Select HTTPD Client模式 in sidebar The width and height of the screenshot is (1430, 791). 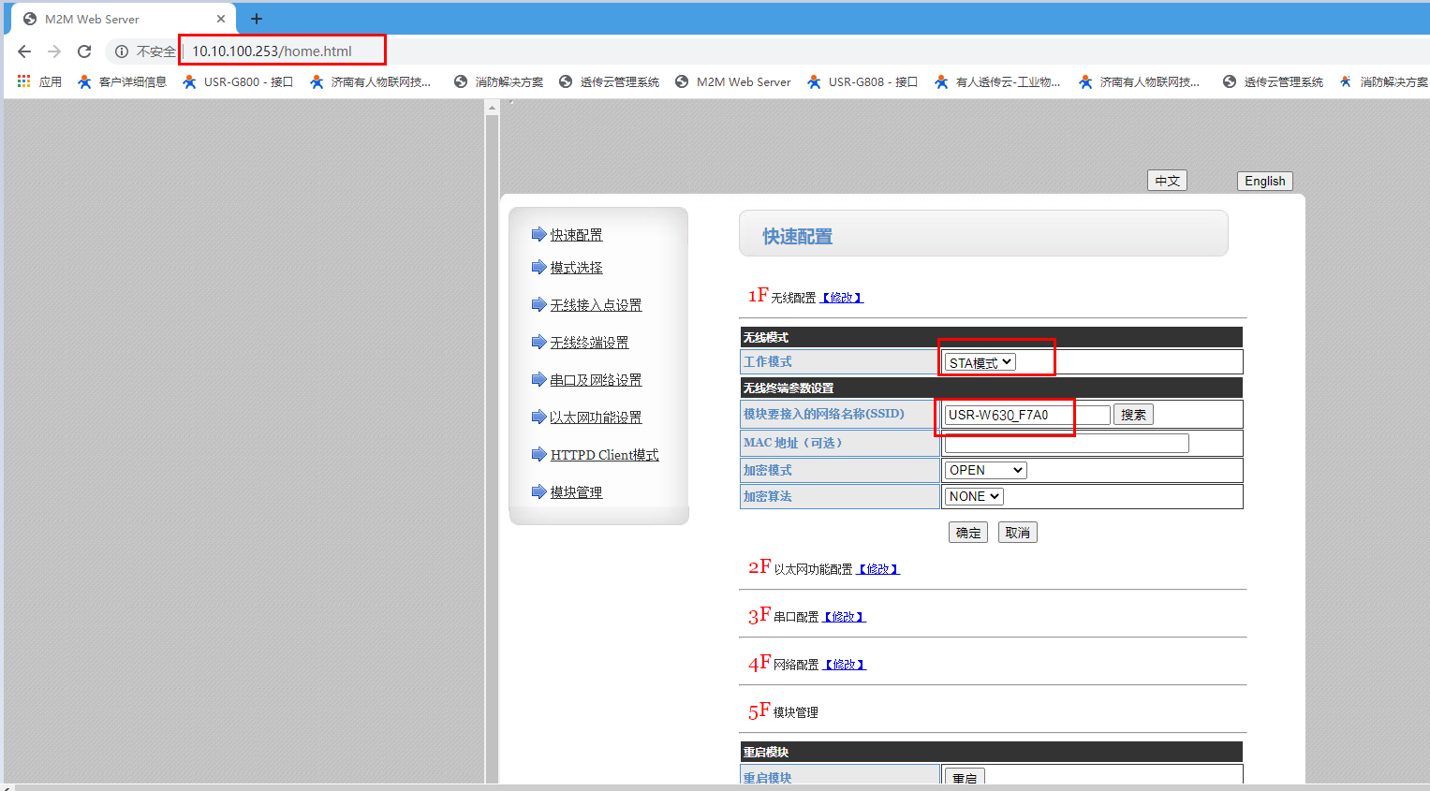click(604, 455)
